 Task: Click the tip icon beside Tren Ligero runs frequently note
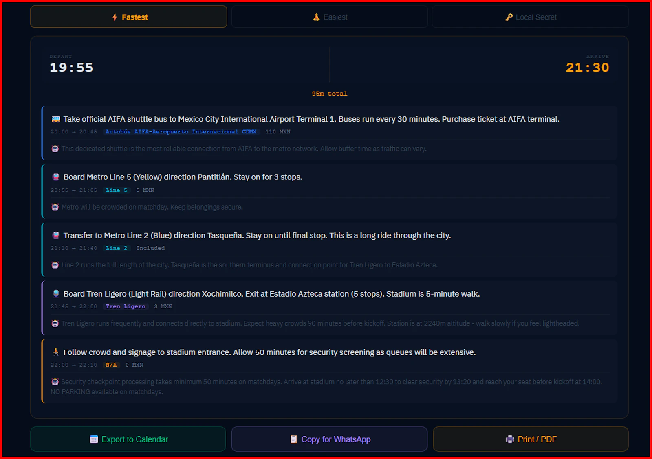click(55, 323)
